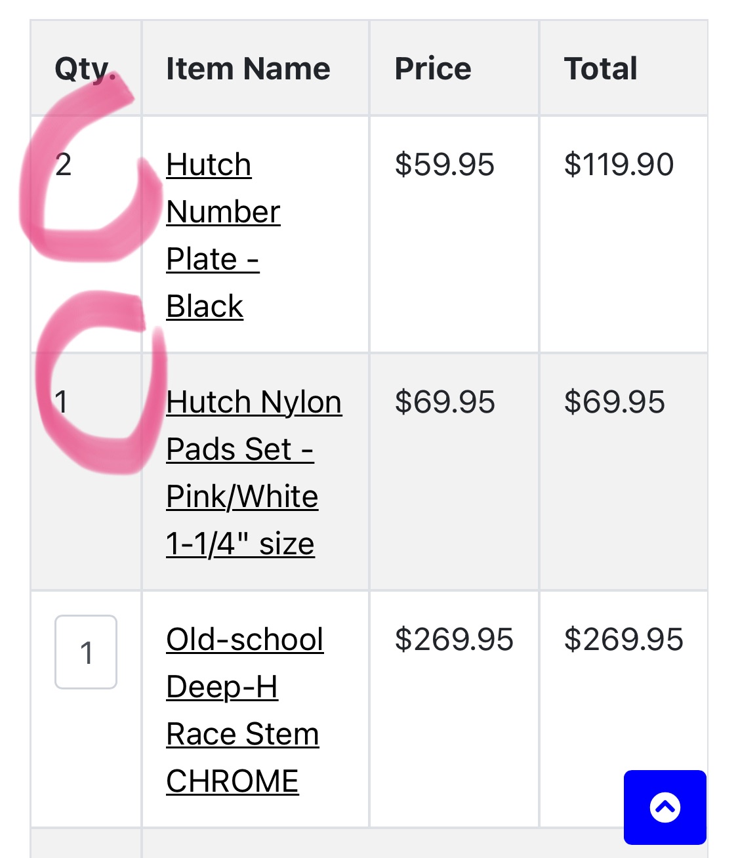Click inside the Race Stem quantity stepper field

coord(85,650)
